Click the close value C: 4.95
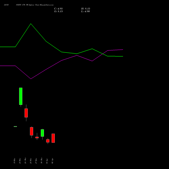The width and height of the screenshot is (169, 169). pyautogui.click(x=58, y=9)
